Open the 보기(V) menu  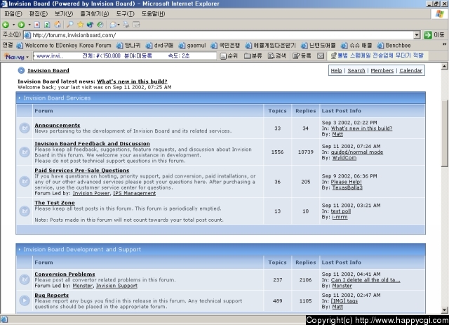point(64,14)
